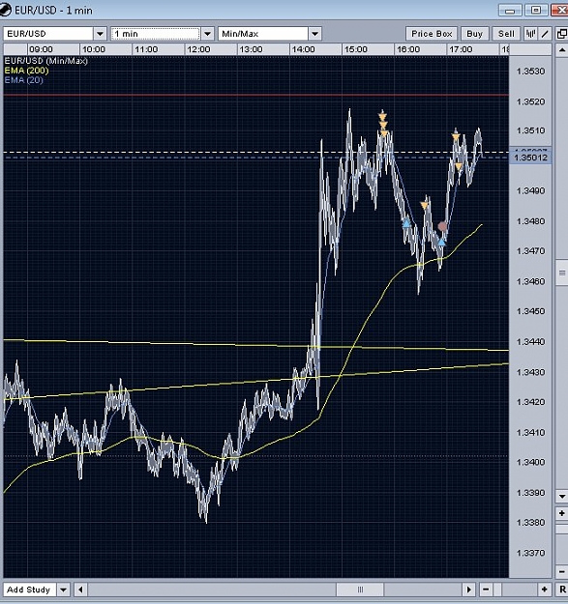
Task: Click the EMA (200) legend label
Action: [x=26, y=71]
